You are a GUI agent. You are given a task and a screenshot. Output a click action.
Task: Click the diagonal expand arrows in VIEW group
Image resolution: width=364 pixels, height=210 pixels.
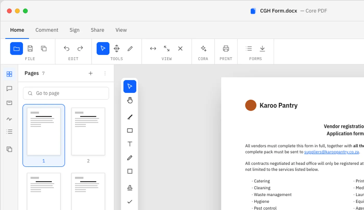[x=166, y=49]
